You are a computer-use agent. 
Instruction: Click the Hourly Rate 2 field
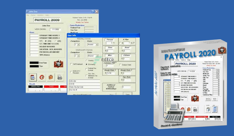pyautogui.click(x=127, y=73)
